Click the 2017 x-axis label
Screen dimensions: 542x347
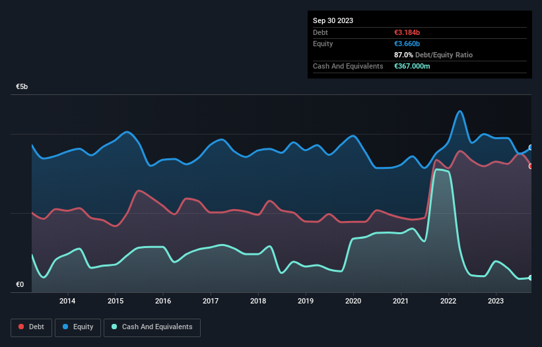point(211,301)
